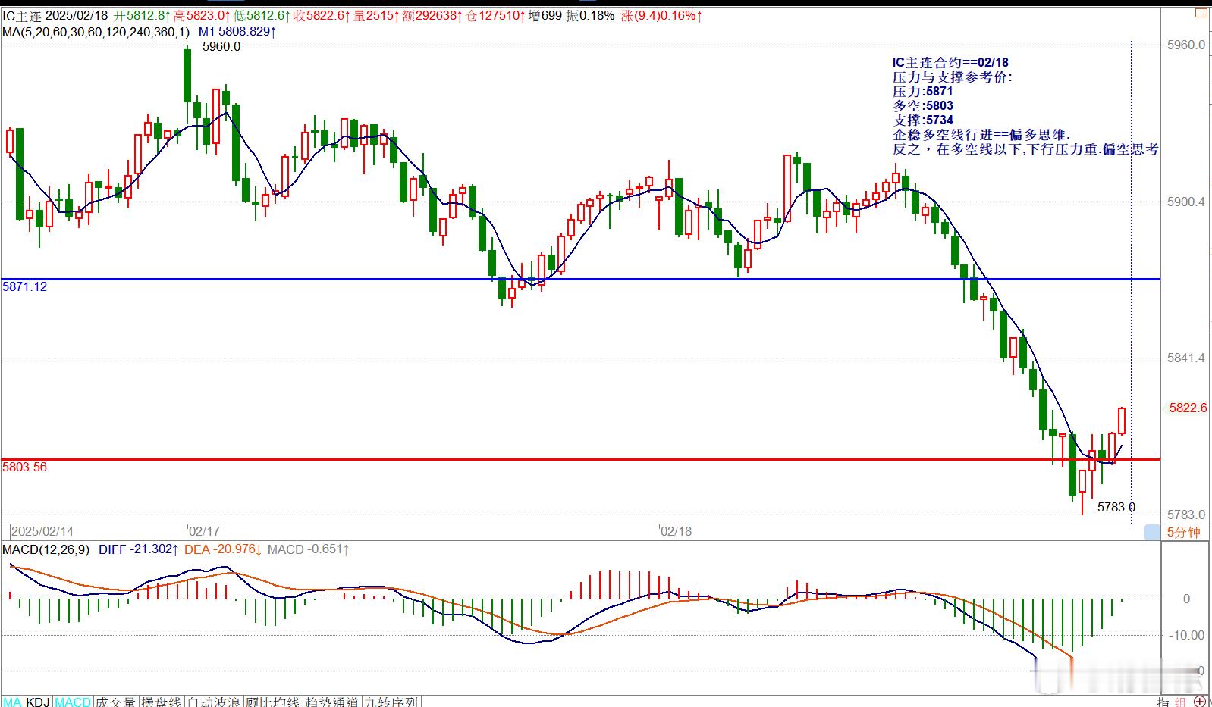The image size is (1212, 707).
Task: Click the M1 5808.829 moving average value
Action: [x=237, y=32]
